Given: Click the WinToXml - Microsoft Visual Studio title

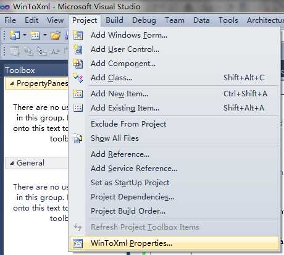Looking at the screenshot, I should pos(77,7).
